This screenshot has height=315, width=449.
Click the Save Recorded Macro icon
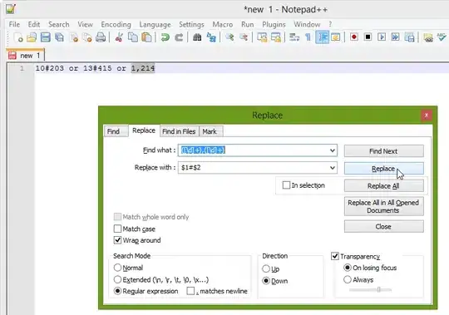click(410, 37)
